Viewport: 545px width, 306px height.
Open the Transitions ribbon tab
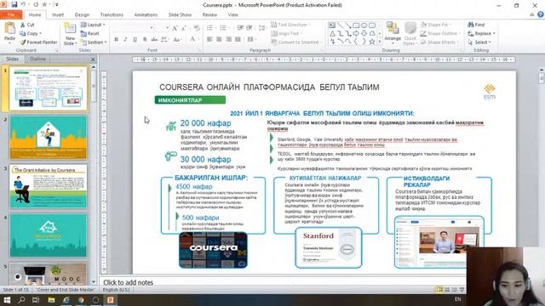click(x=112, y=14)
